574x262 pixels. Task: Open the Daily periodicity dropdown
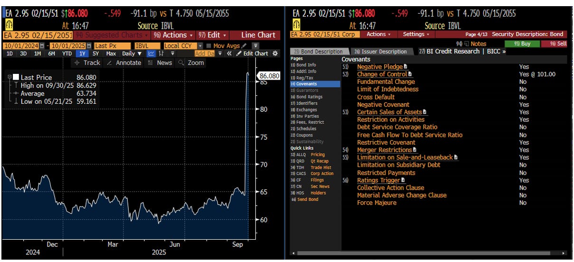point(132,54)
